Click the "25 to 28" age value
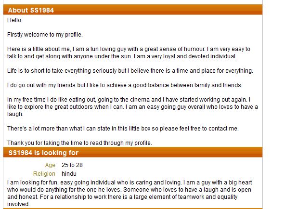This screenshot has width=285, height=209. [72, 165]
